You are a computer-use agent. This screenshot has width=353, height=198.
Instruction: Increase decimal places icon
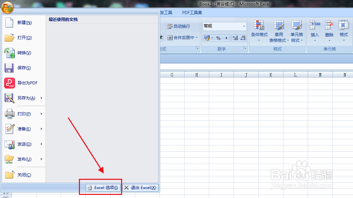click(235, 38)
